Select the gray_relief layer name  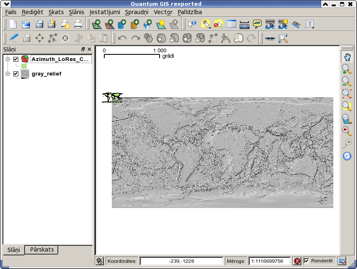pyautogui.click(x=47, y=73)
